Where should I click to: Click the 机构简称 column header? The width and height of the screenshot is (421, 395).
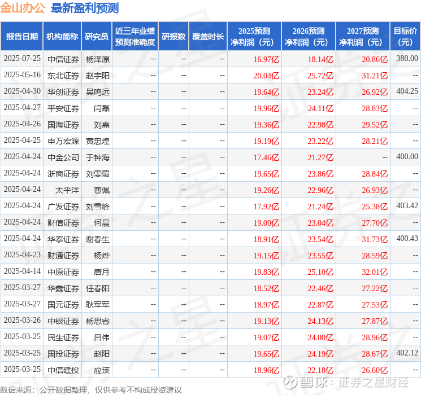click(x=62, y=37)
